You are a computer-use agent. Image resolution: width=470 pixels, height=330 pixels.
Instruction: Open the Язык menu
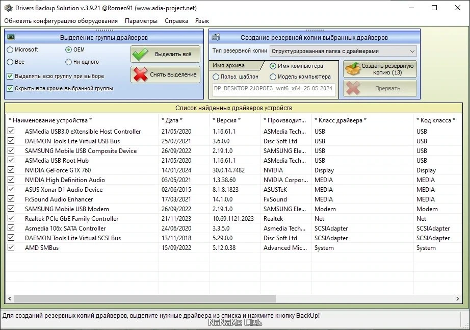point(202,21)
